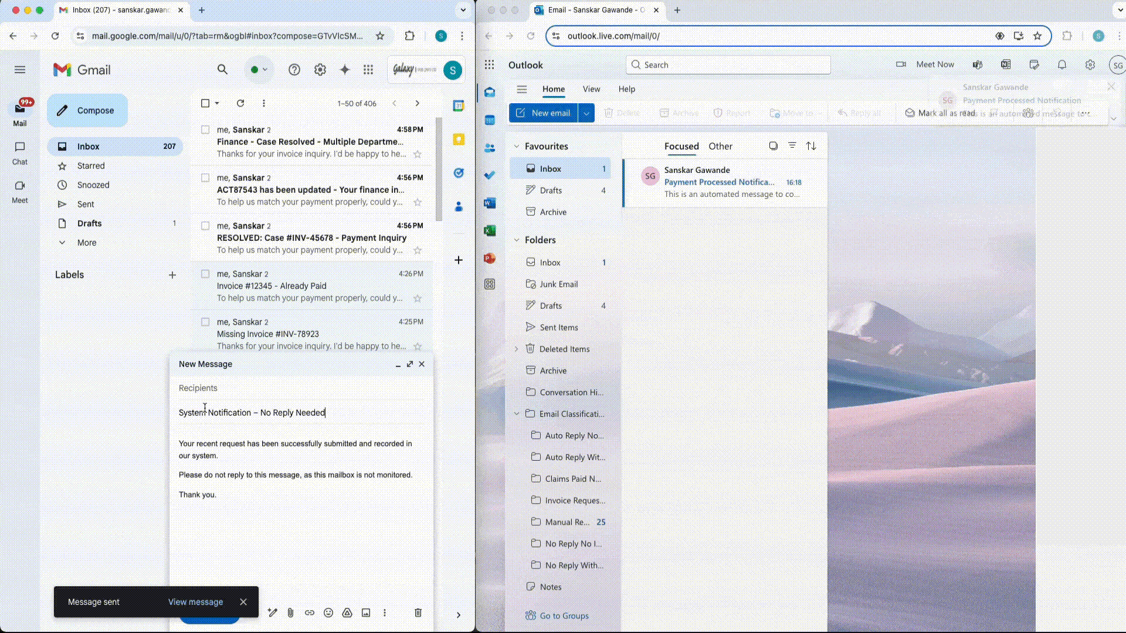Viewport: 1126px width, 633px height.
Task: Collapse the Outlook Favourites section
Action: [517, 147]
